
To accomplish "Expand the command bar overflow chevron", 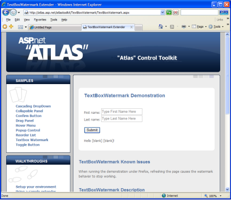I will 228,25.
